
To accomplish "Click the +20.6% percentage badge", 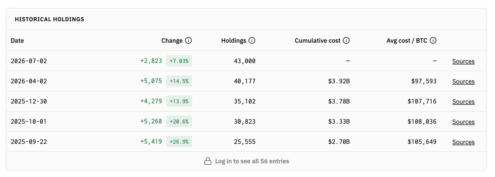I will coord(179,121).
